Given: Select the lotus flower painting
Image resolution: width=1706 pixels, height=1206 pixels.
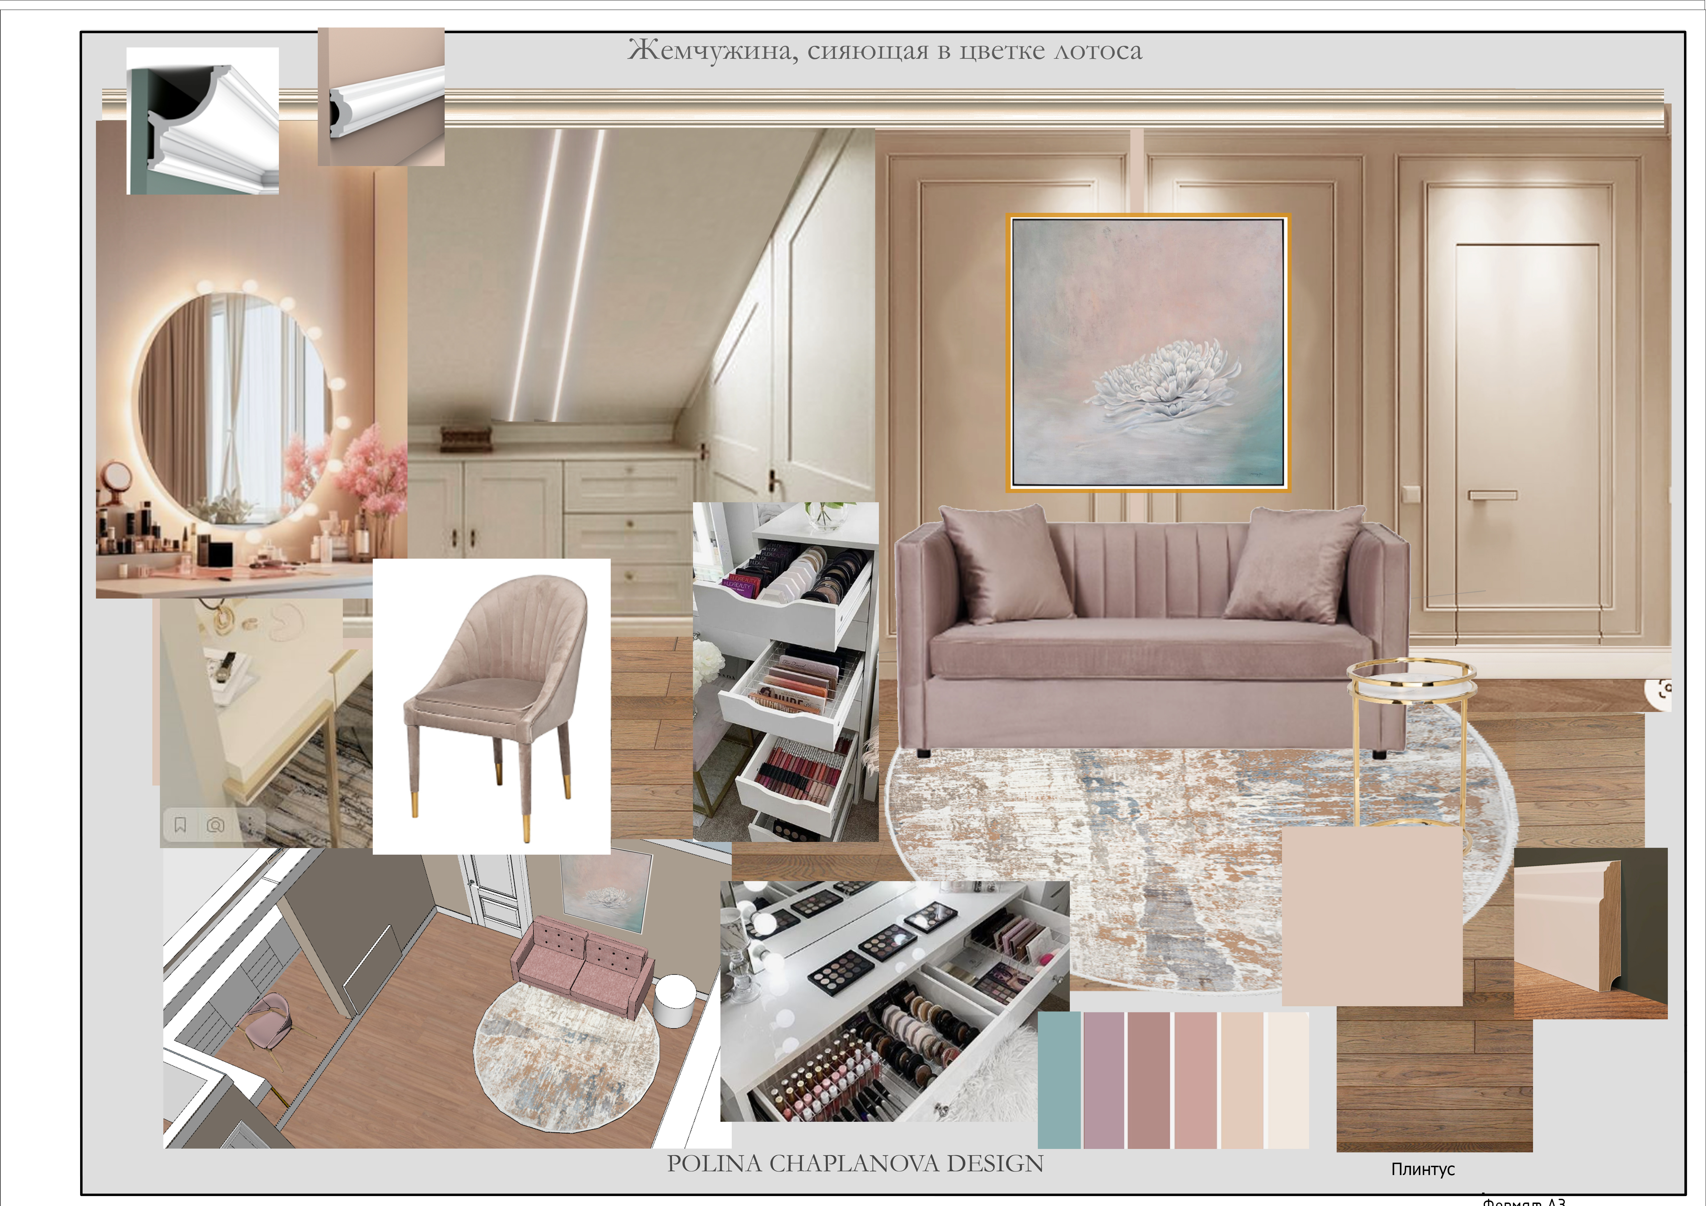Looking at the screenshot, I should point(1148,353).
